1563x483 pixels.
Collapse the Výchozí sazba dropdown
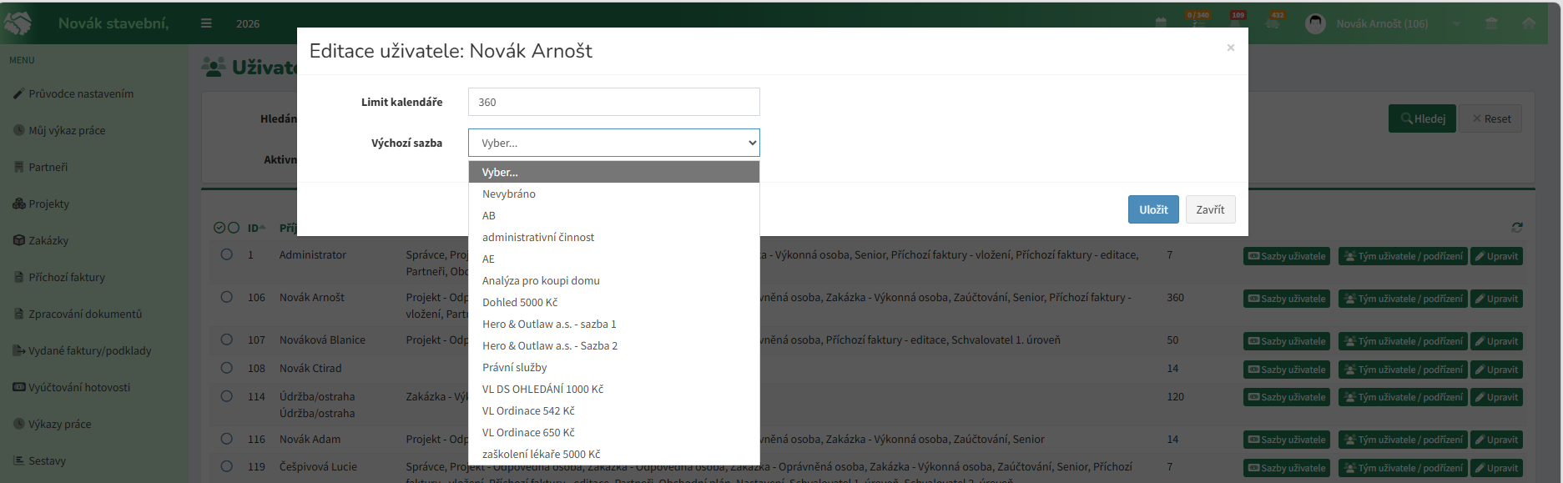(614, 143)
